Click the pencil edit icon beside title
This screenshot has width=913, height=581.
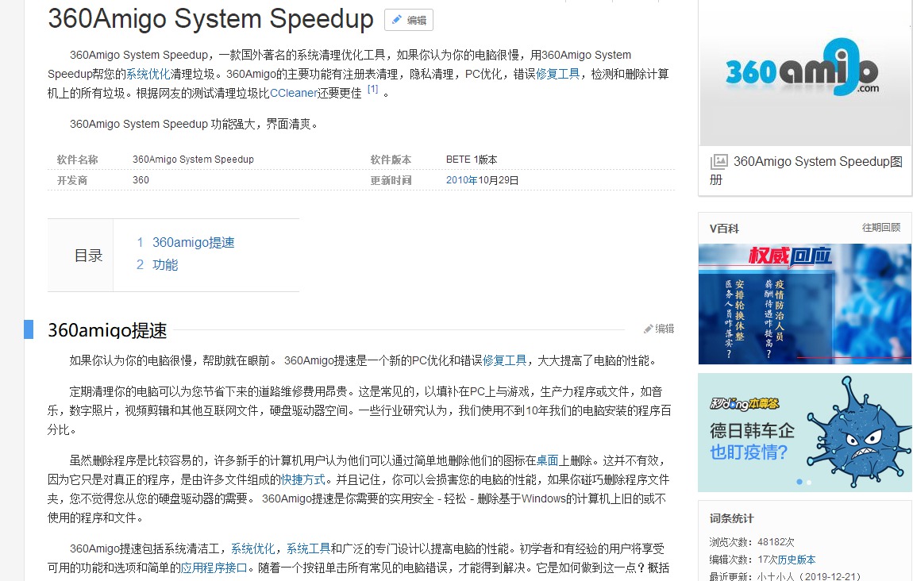tap(396, 20)
